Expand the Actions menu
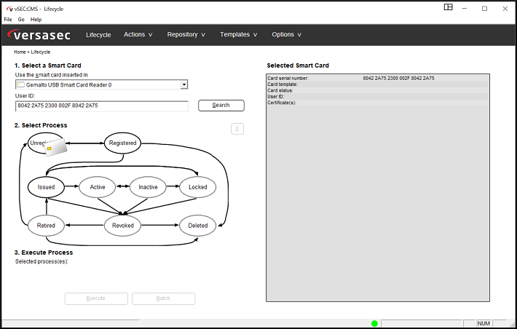The width and height of the screenshot is (517, 329). coord(138,35)
